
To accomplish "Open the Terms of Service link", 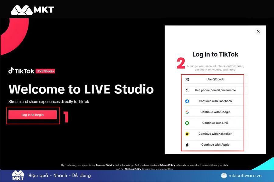I will coord(105,165).
